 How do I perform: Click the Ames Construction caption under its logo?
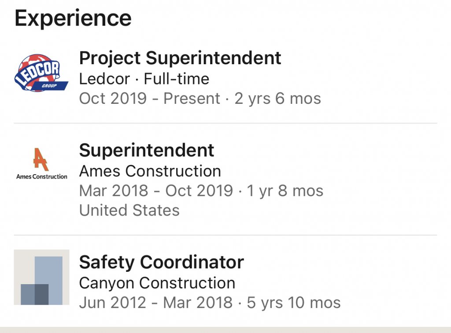point(41,177)
